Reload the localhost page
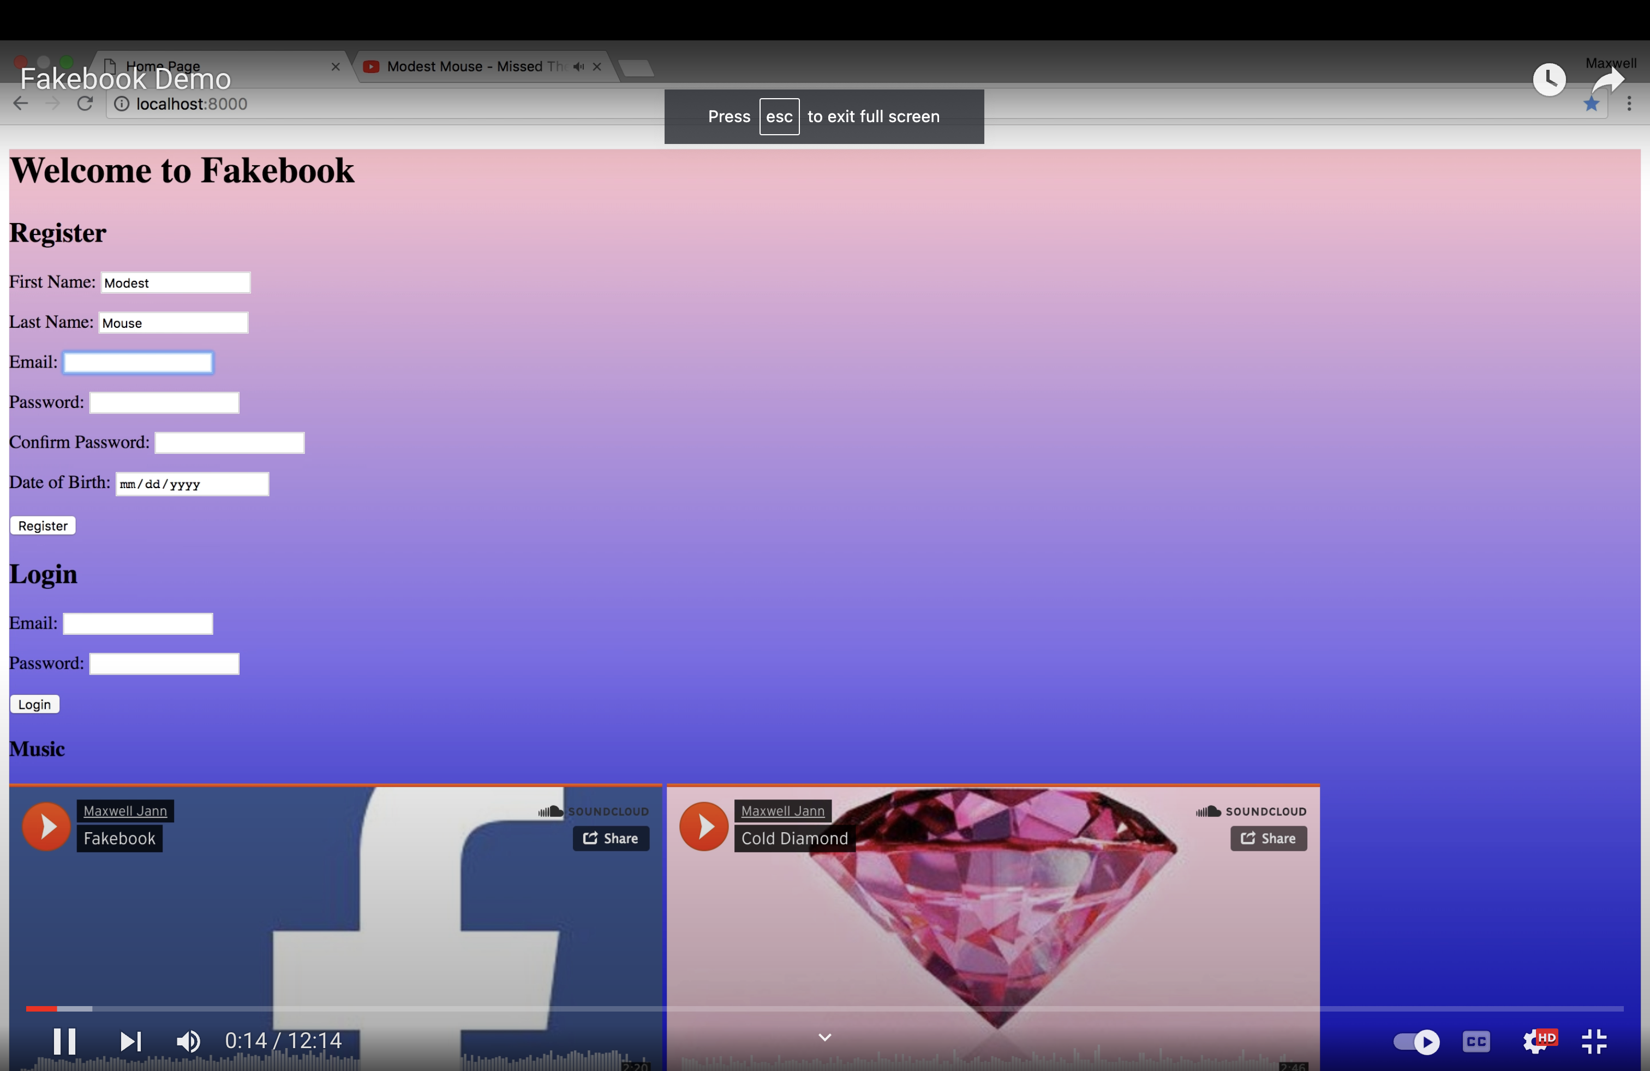Screen dimensions: 1650x1071 85,103
